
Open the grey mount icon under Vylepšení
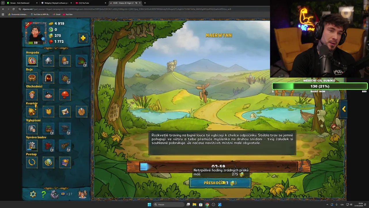point(32,129)
